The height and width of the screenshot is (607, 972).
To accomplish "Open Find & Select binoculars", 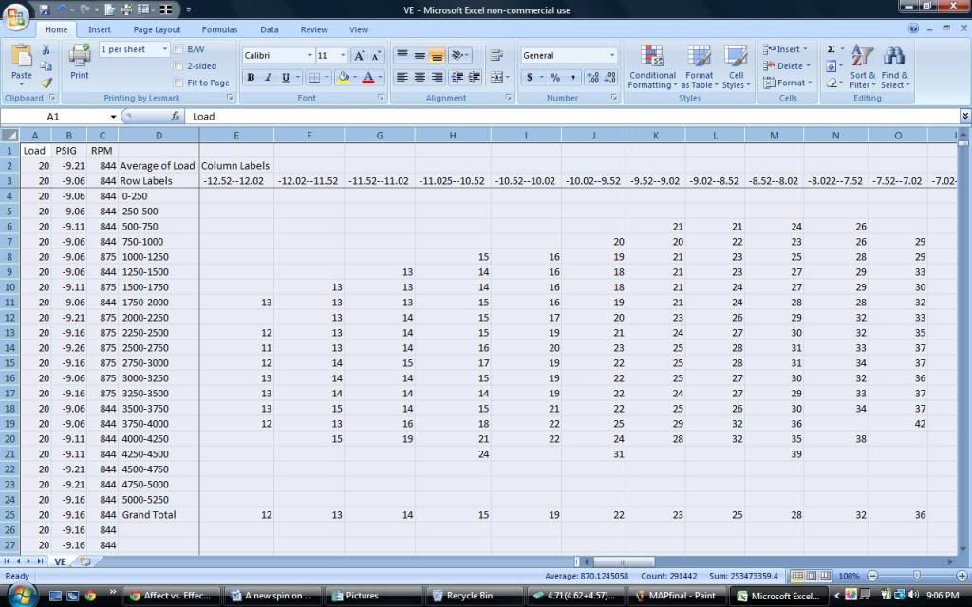I will coord(894,66).
